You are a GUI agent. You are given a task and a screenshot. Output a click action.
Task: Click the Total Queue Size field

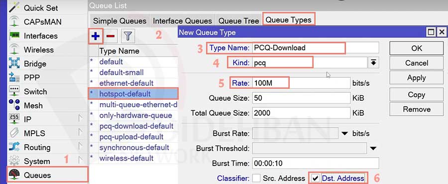click(301, 113)
